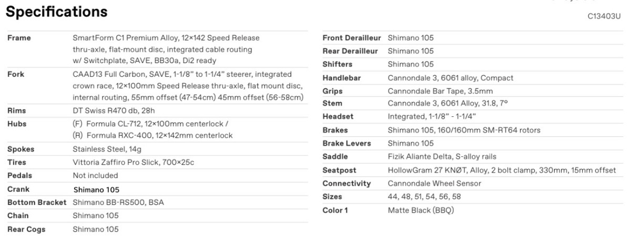Viewport: 631px width, 239px height.
Task: Select the Rear Cogs label
Action: [26, 229]
